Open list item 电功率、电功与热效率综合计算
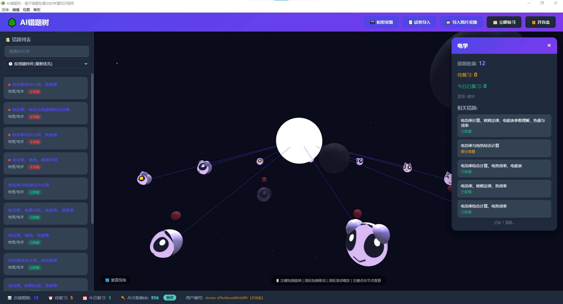 tap(45, 113)
